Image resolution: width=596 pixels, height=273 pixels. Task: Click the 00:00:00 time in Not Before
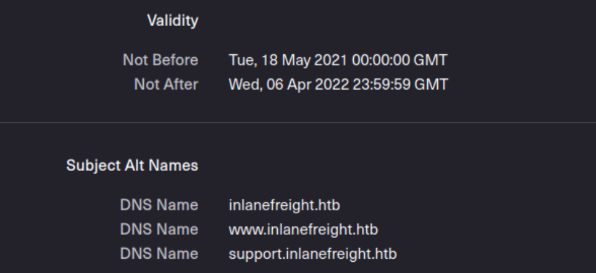(381, 60)
